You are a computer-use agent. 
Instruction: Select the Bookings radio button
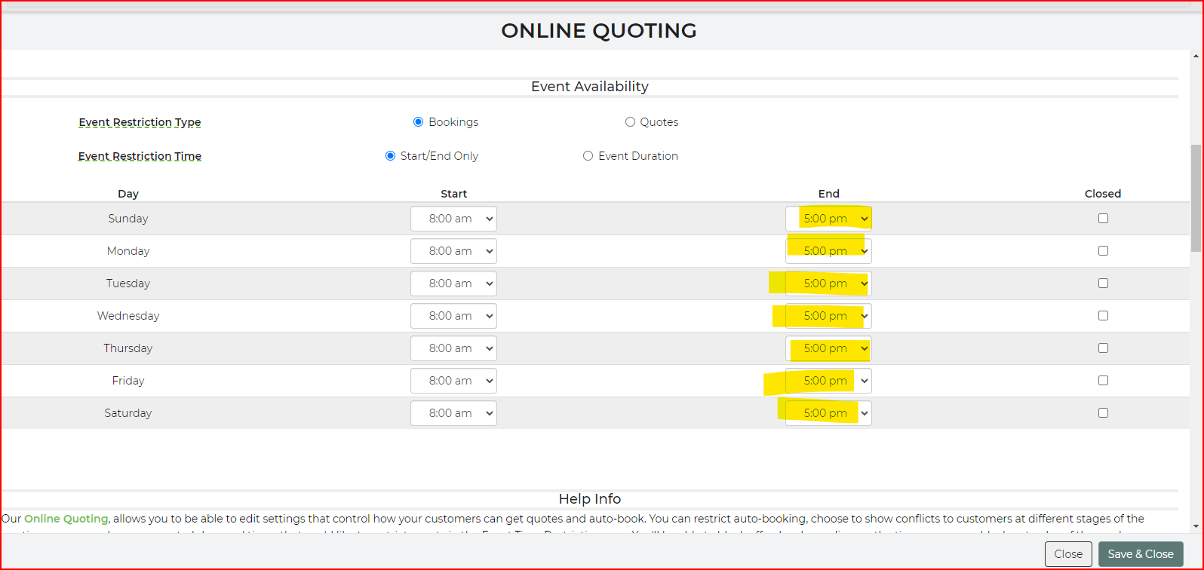click(419, 122)
